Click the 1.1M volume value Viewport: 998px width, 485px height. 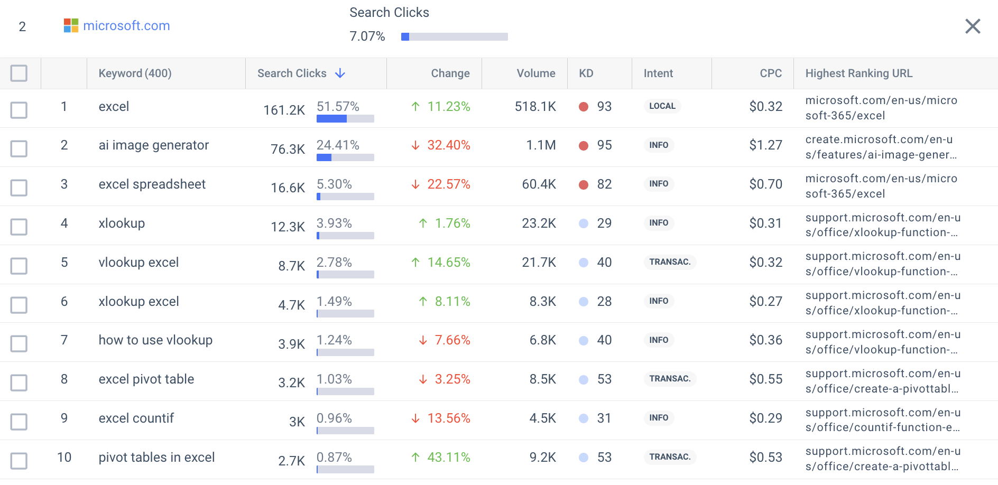point(541,145)
